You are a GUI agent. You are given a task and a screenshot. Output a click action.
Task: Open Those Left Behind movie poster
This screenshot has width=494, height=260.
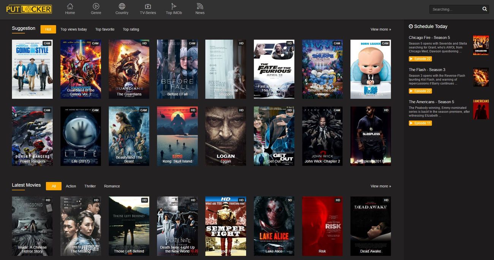tap(129, 226)
